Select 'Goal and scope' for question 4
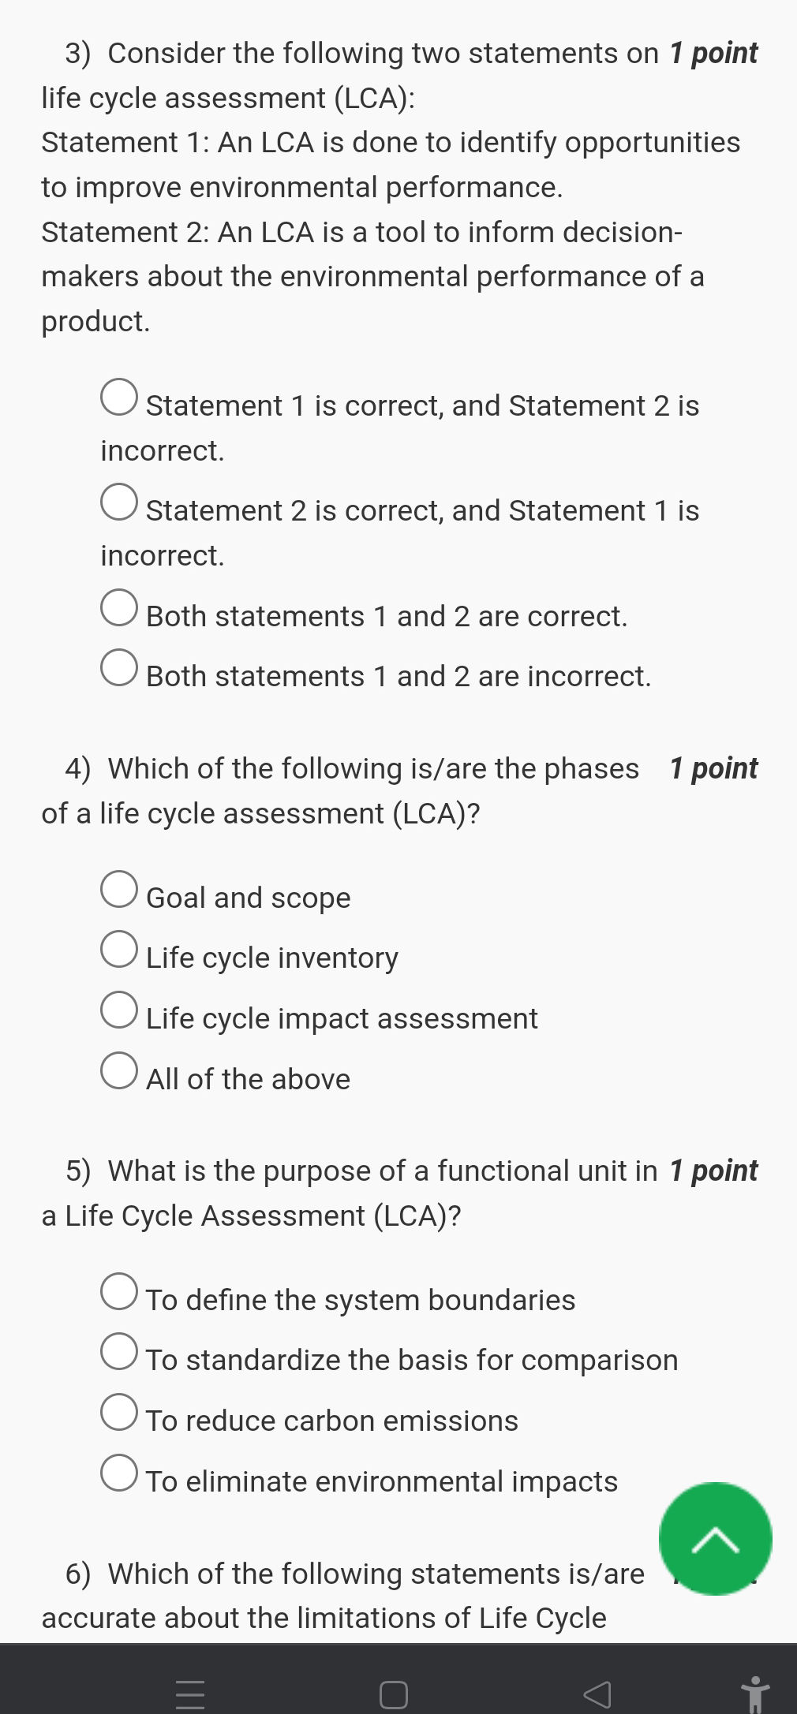797x1714 pixels. (x=119, y=889)
